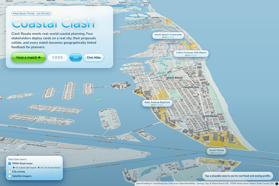Open the Civic Atlas
Viewport: 279px width, 186px height.
pos(93,57)
